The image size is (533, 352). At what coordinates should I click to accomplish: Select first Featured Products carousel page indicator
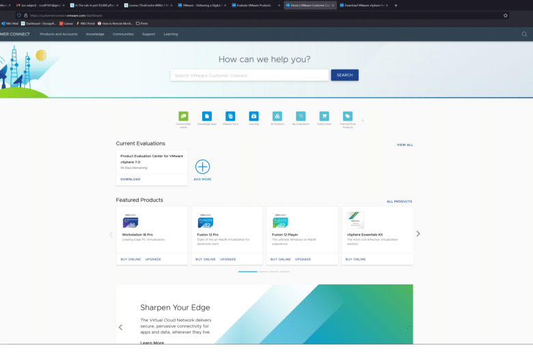[x=247, y=272]
